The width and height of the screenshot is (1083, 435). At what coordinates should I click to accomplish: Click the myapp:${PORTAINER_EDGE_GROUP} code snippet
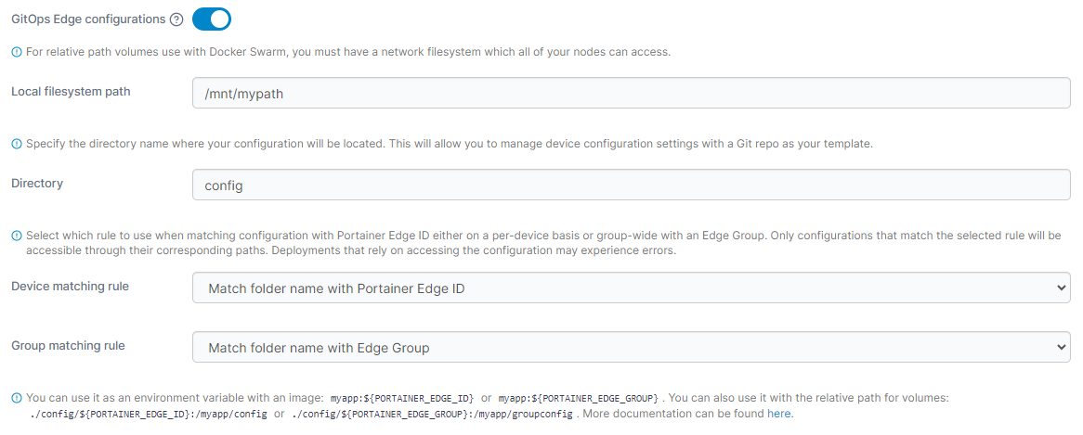[x=578, y=398]
